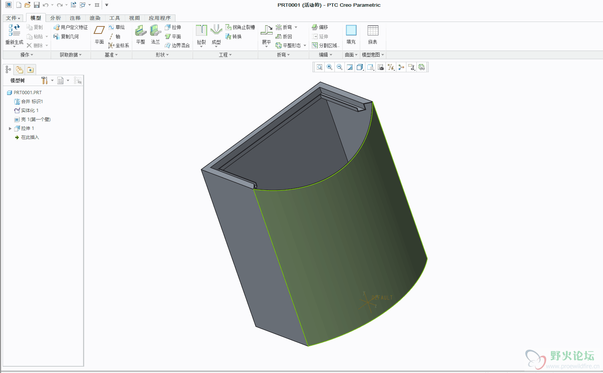The height and width of the screenshot is (373, 603).
Task: Open the 基准 group dropdown
Action: [x=111, y=55]
